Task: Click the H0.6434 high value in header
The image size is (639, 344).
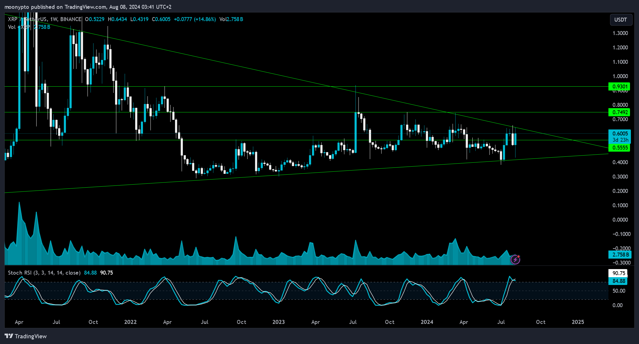Action: (117, 19)
